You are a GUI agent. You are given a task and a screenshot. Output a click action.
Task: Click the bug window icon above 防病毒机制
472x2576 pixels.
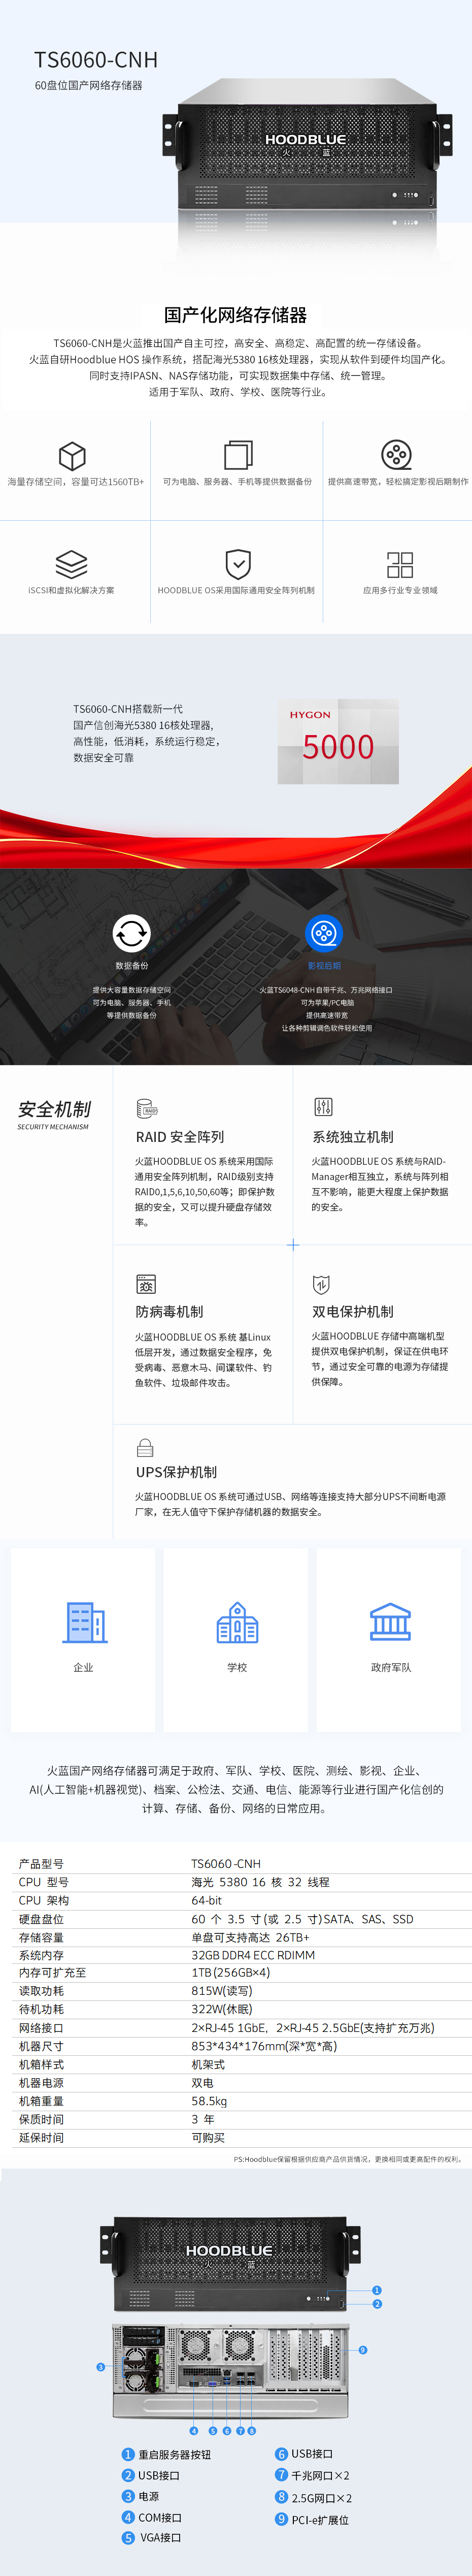point(146,1284)
